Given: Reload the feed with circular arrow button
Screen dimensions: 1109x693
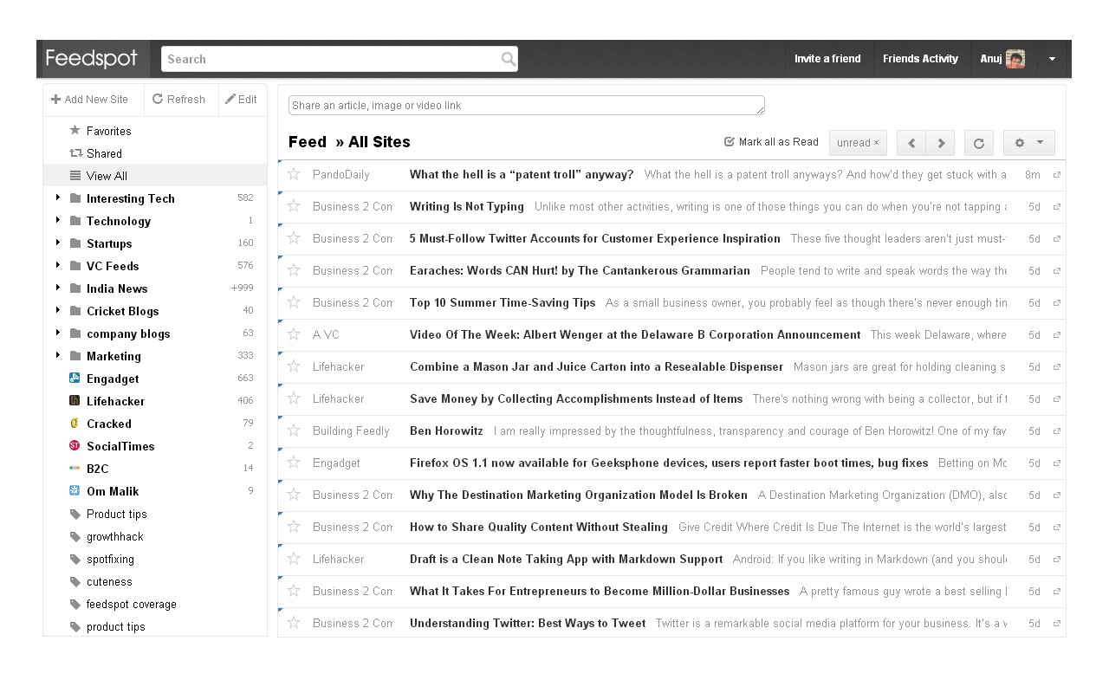Looking at the screenshot, I should pyautogui.click(x=979, y=143).
